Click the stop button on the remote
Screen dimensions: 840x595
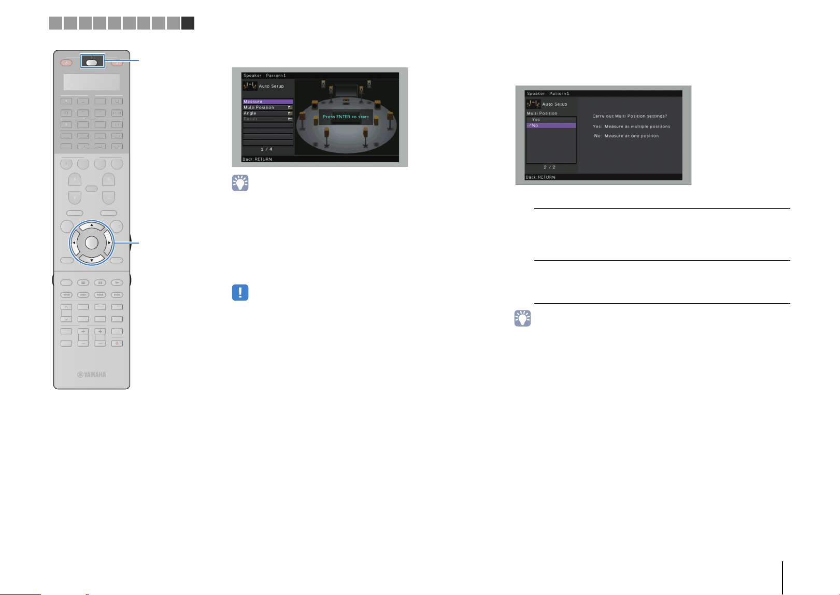coord(83,282)
